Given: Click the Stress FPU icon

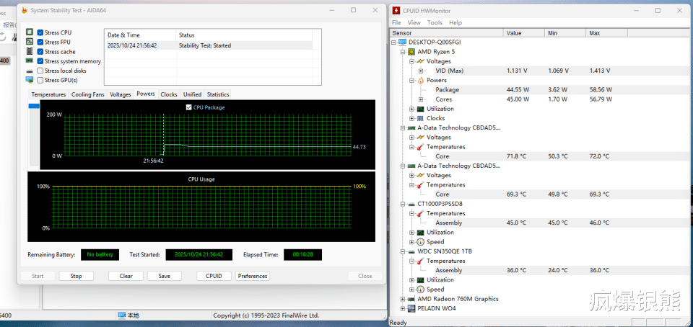Looking at the screenshot, I should coord(30,42).
